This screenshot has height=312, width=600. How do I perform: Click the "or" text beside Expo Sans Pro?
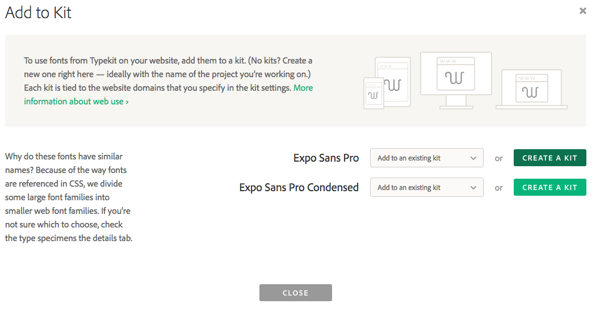tap(498, 158)
